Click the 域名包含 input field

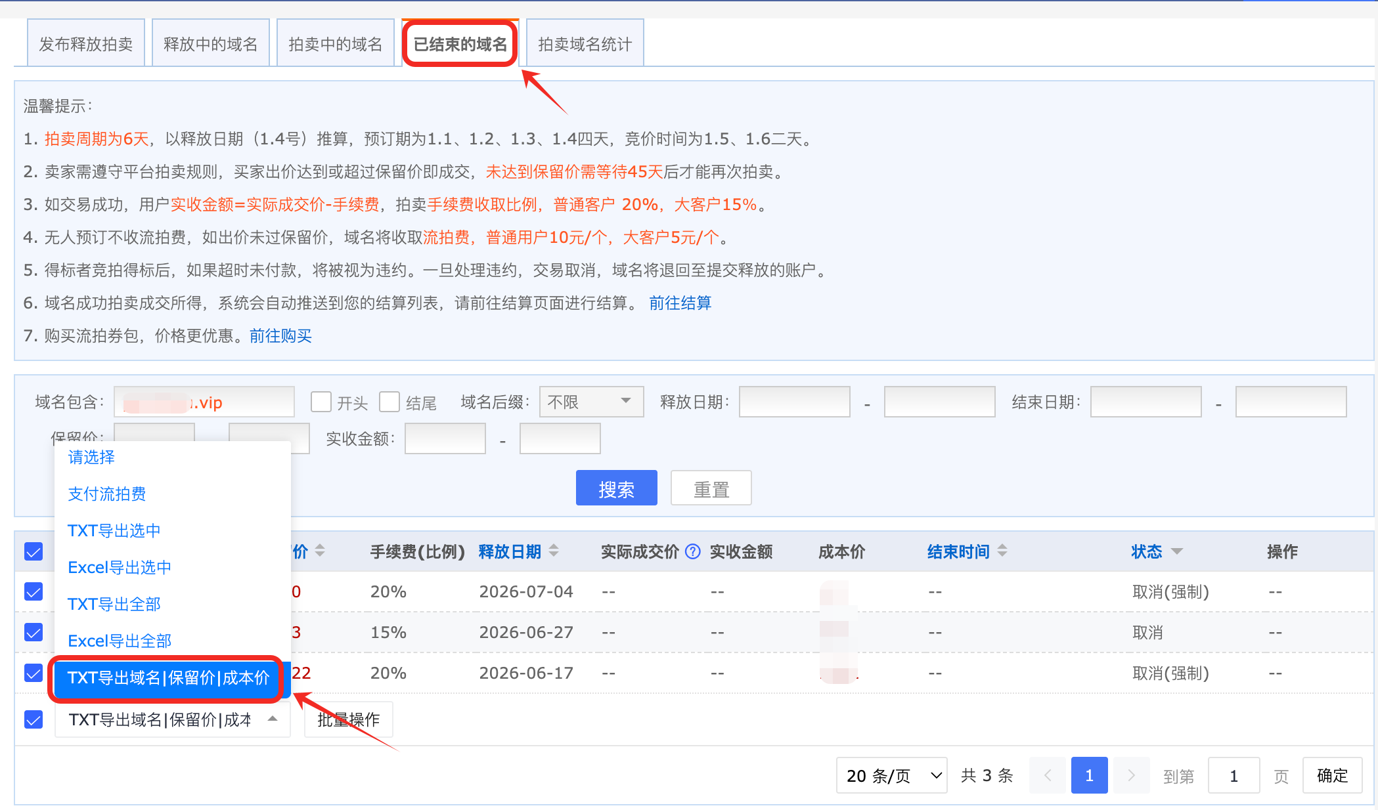tap(204, 402)
